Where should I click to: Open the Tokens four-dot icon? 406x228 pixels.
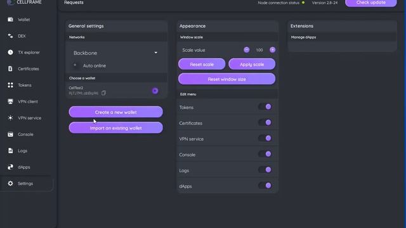click(10, 85)
